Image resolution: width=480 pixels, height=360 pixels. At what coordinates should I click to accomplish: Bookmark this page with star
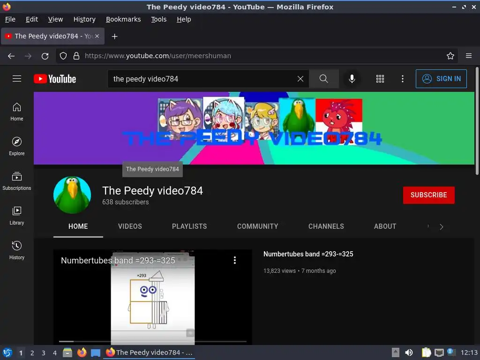tap(450, 56)
